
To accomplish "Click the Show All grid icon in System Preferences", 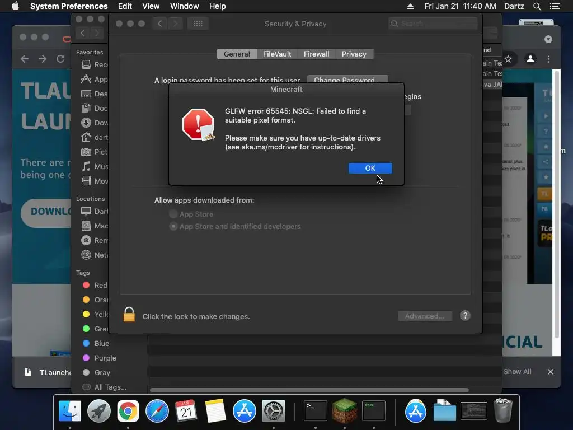I will tap(198, 24).
